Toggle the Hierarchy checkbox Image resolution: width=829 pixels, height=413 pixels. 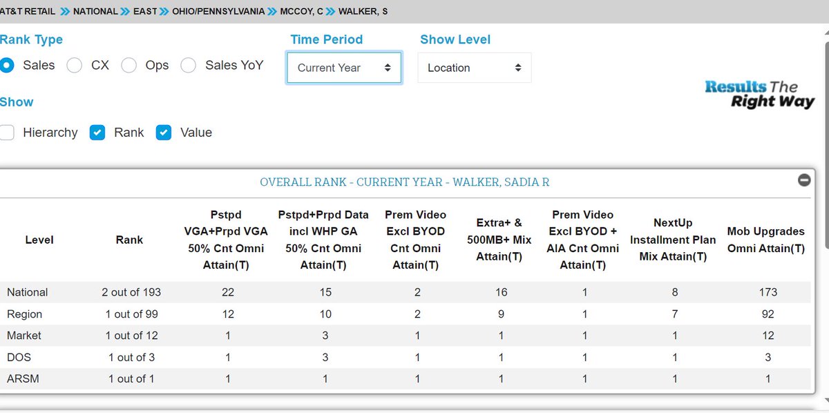pyautogui.click(x=7, y=133)
